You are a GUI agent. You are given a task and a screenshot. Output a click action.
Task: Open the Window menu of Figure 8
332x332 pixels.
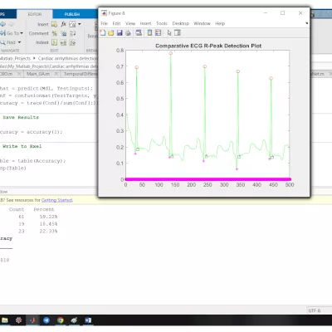202,23
